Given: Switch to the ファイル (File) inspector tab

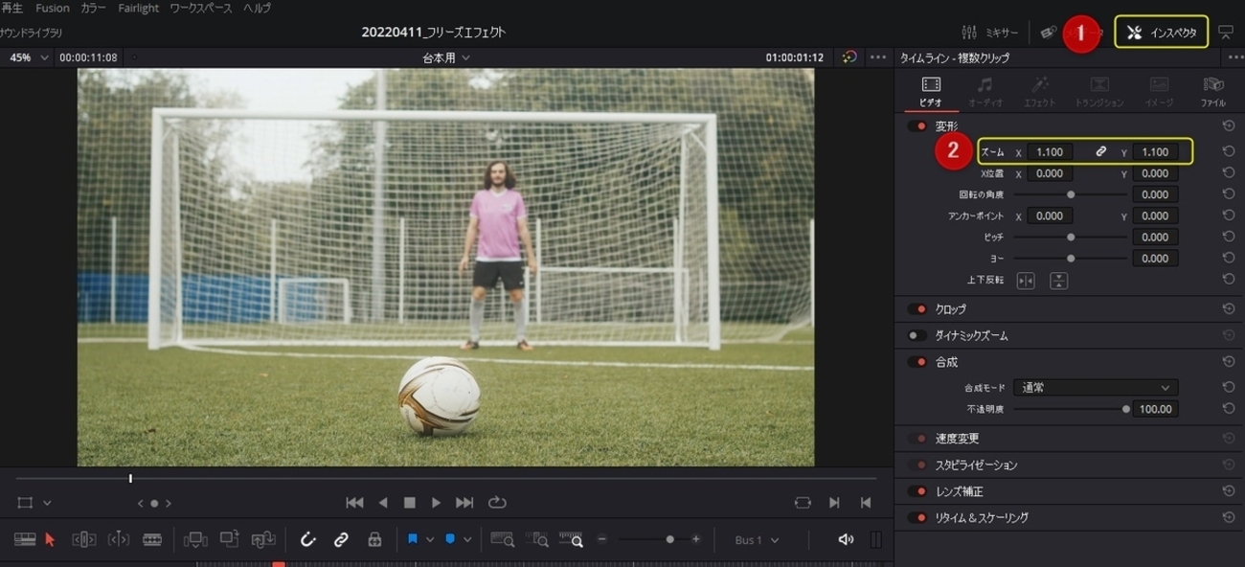Looking at the screenshot, I should [x=1212, y=91].
